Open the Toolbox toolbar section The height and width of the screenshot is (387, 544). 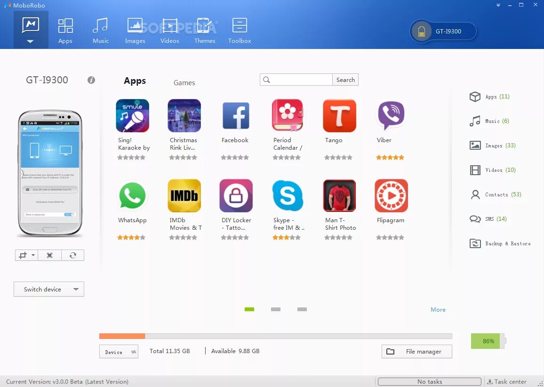240,31
